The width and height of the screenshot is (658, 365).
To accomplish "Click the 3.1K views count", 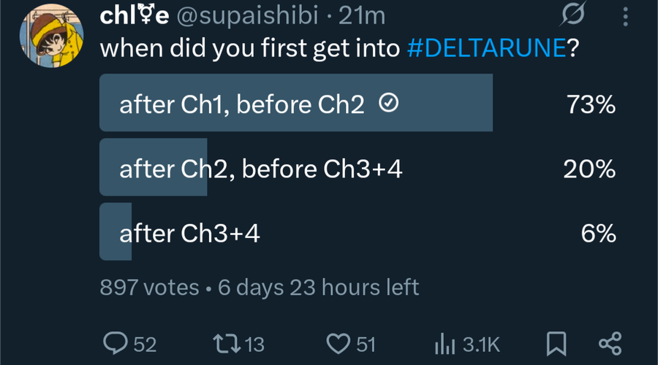I will click(481, 345).
